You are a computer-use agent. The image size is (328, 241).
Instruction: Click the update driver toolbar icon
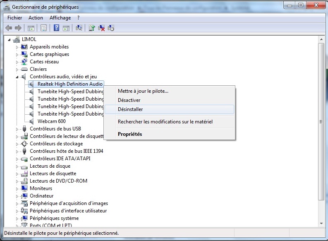pyautogui.click(x=92, y=28)
